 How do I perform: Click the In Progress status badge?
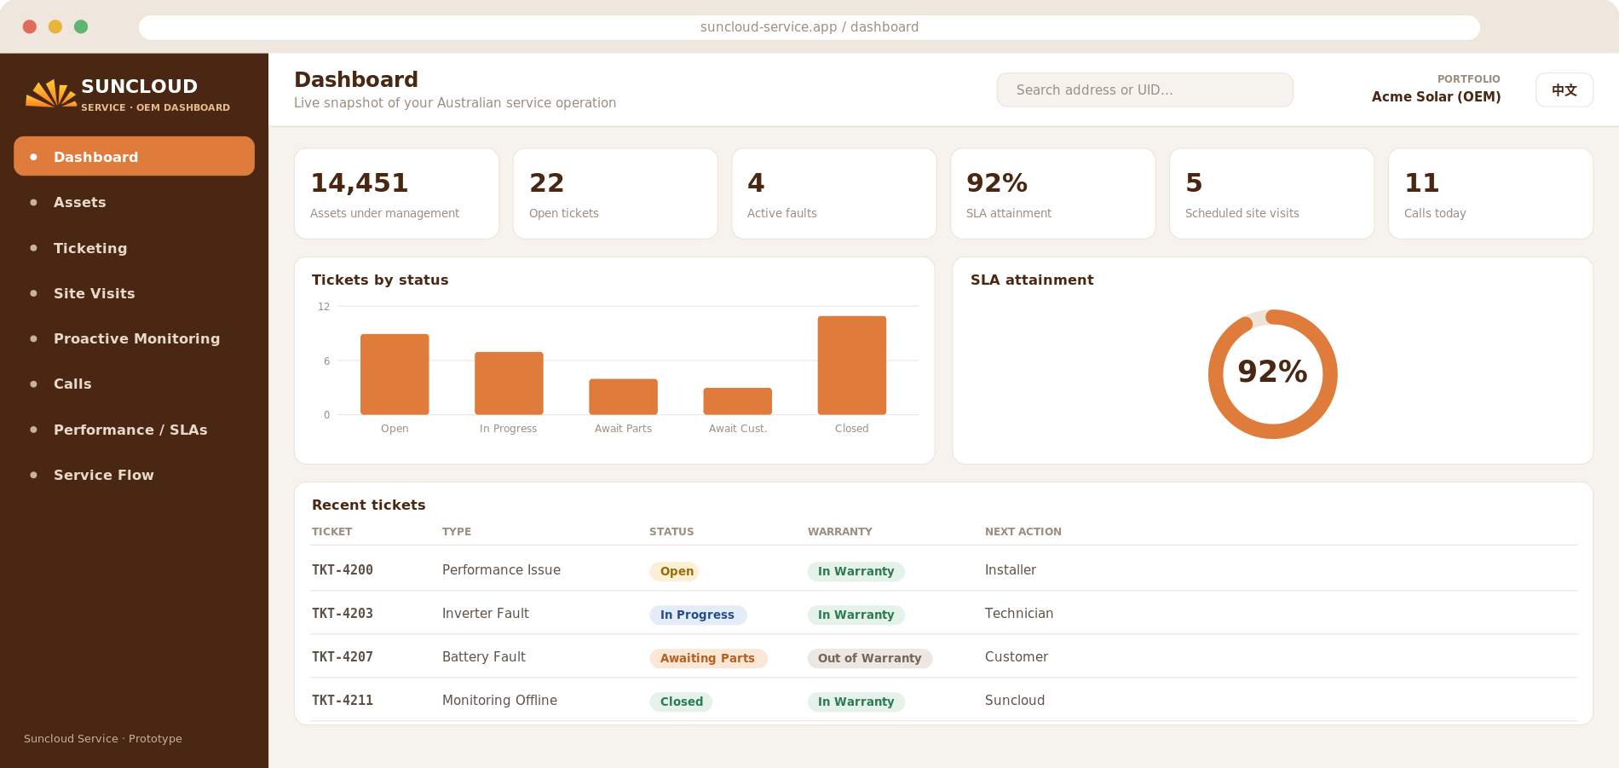pyautogui.click(x=698, y=615)
